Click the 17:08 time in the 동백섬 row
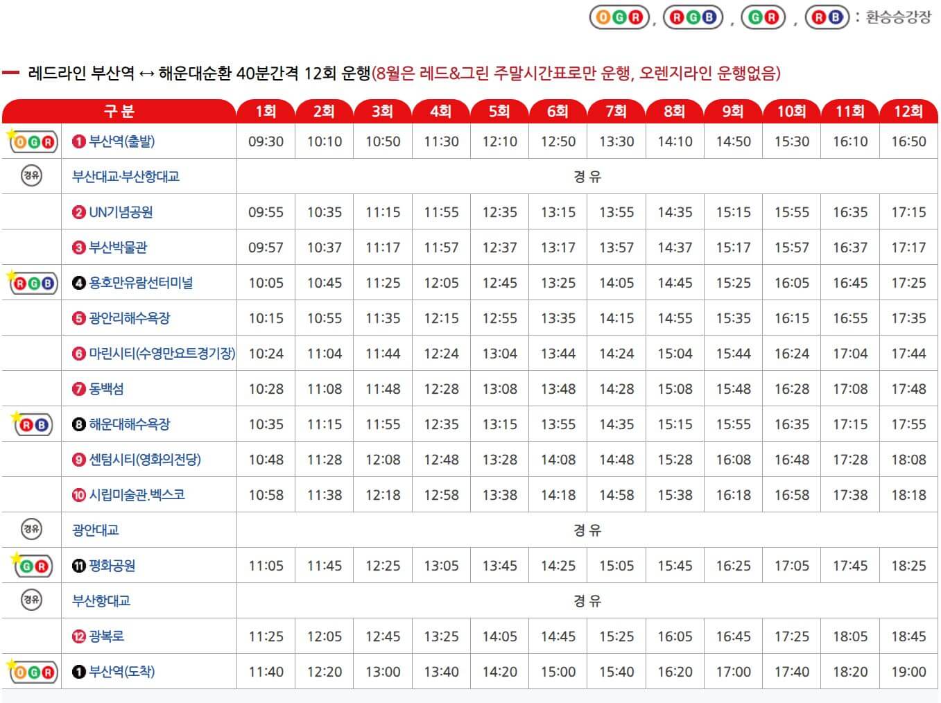 point(850,389)
